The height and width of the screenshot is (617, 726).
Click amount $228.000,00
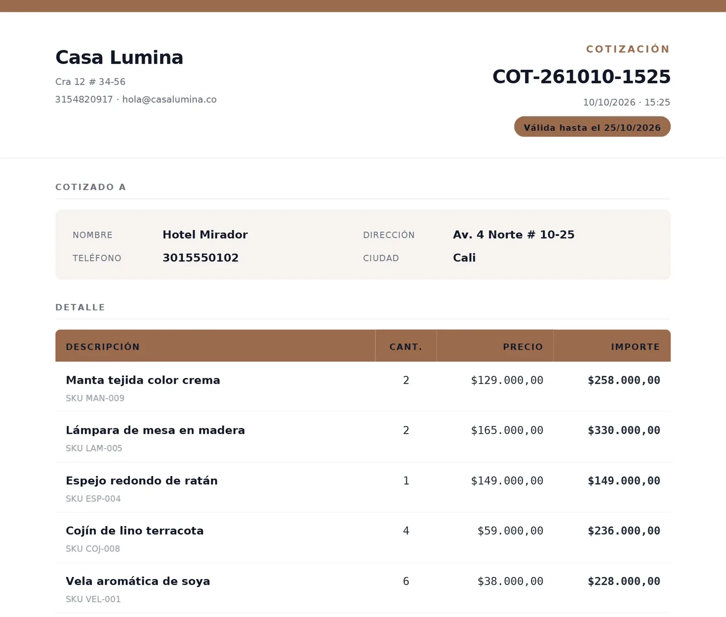pyautogui.click(x=624, y=581)
